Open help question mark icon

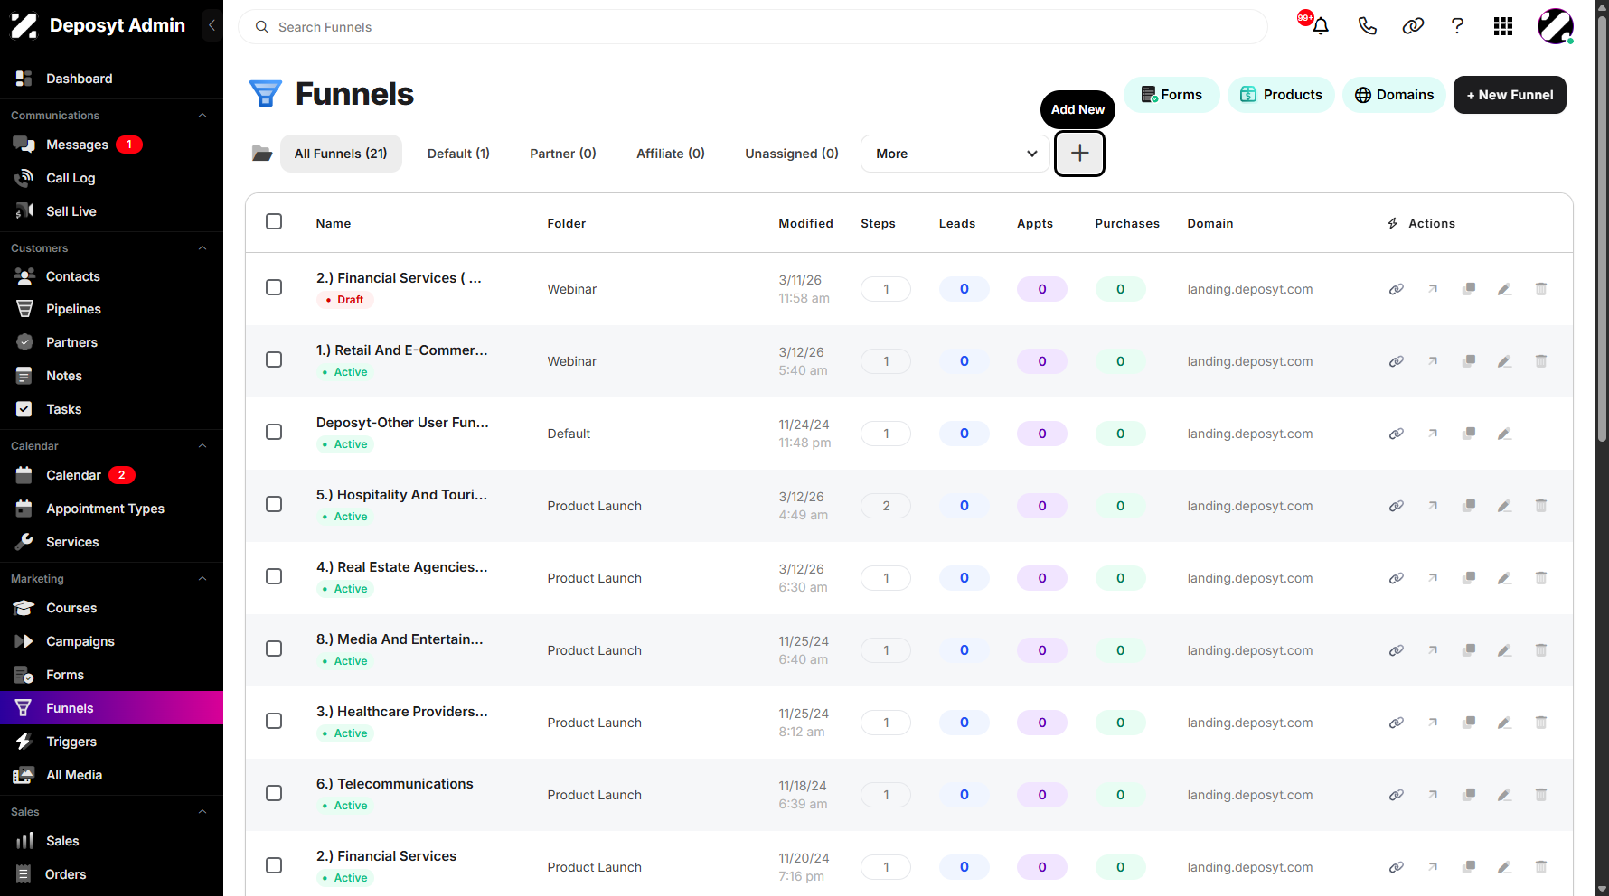coord(1457,26)
